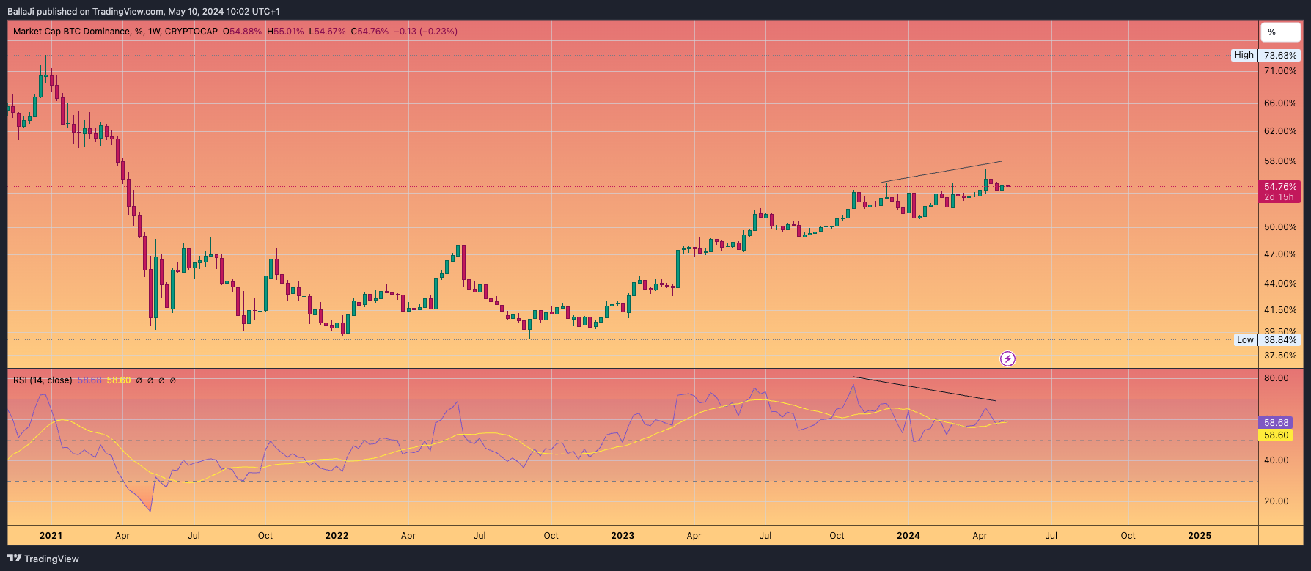Screen dimensions: 1311x571
Task: Click the Low label on price axis
Action: [x=1245, y=340]
